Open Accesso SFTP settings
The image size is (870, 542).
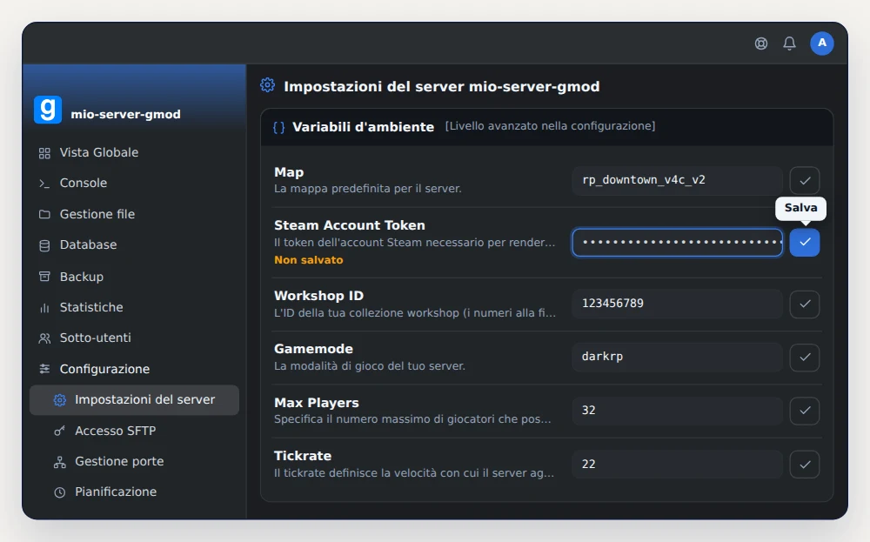click(x=134, y=431)
